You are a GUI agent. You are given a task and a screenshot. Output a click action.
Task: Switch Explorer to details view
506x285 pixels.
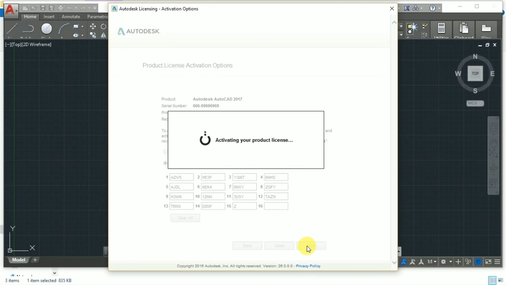493,281
